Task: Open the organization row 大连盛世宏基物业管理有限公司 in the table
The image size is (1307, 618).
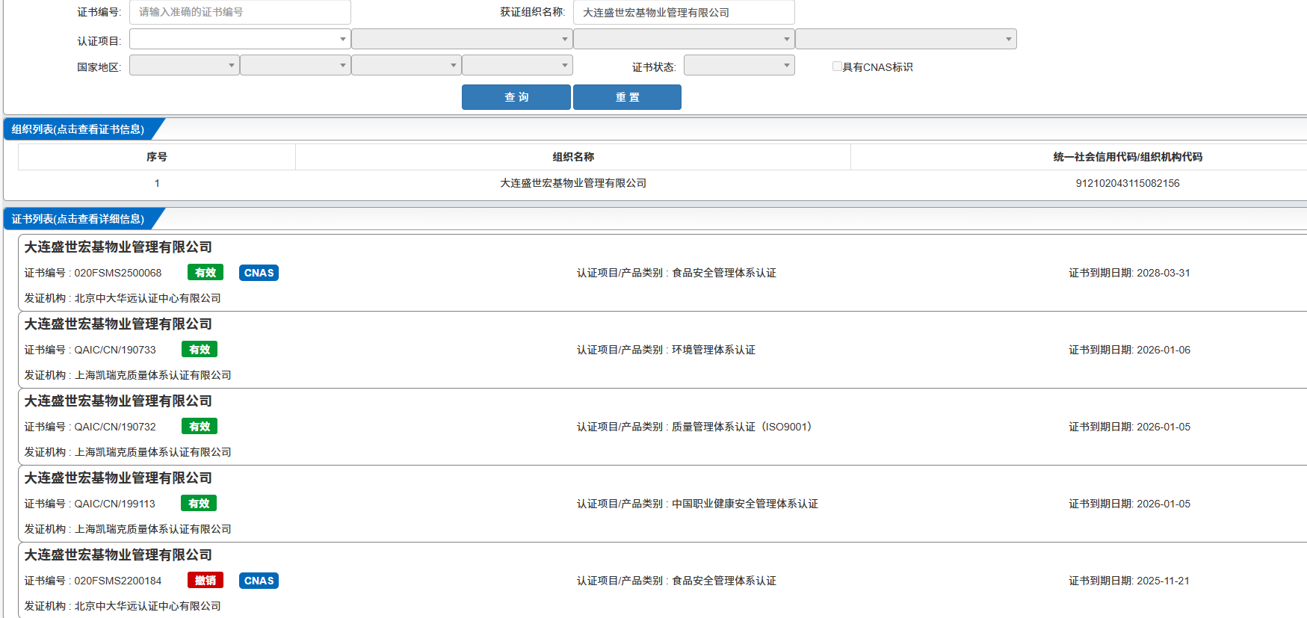Action: coord(573,183)
